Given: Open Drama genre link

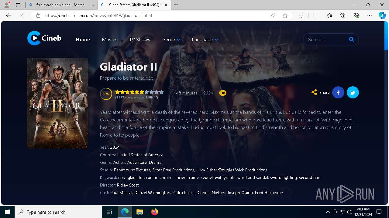Looking at the screenshot, I should (x=155, y=162).
